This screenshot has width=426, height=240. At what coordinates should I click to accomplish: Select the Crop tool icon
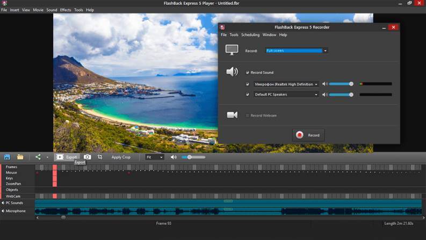[x=100, y=157]
